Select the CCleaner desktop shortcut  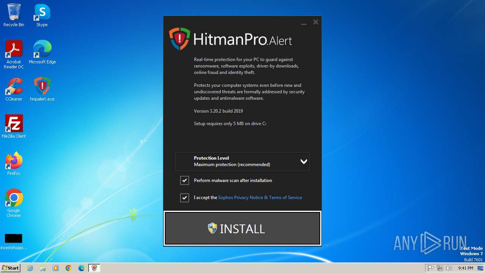point(14,89)
